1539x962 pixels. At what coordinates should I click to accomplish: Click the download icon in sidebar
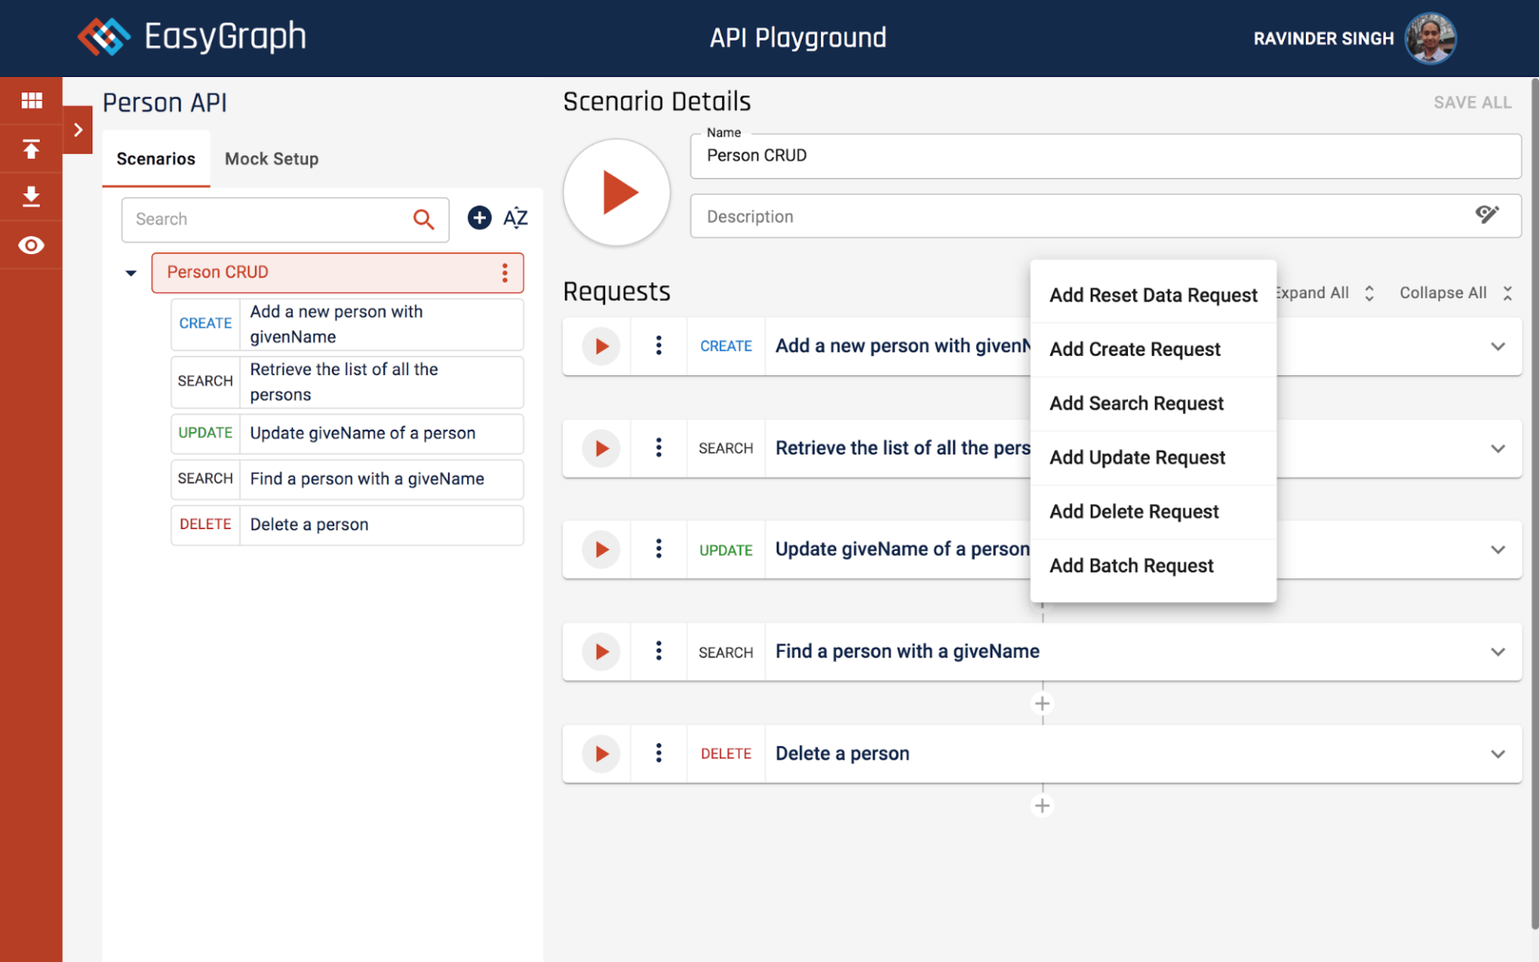31,196
